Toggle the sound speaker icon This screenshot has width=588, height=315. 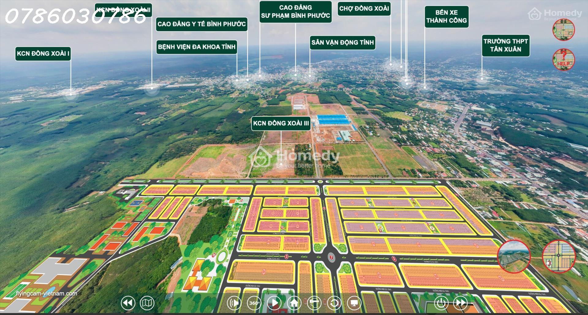point(234,303)
